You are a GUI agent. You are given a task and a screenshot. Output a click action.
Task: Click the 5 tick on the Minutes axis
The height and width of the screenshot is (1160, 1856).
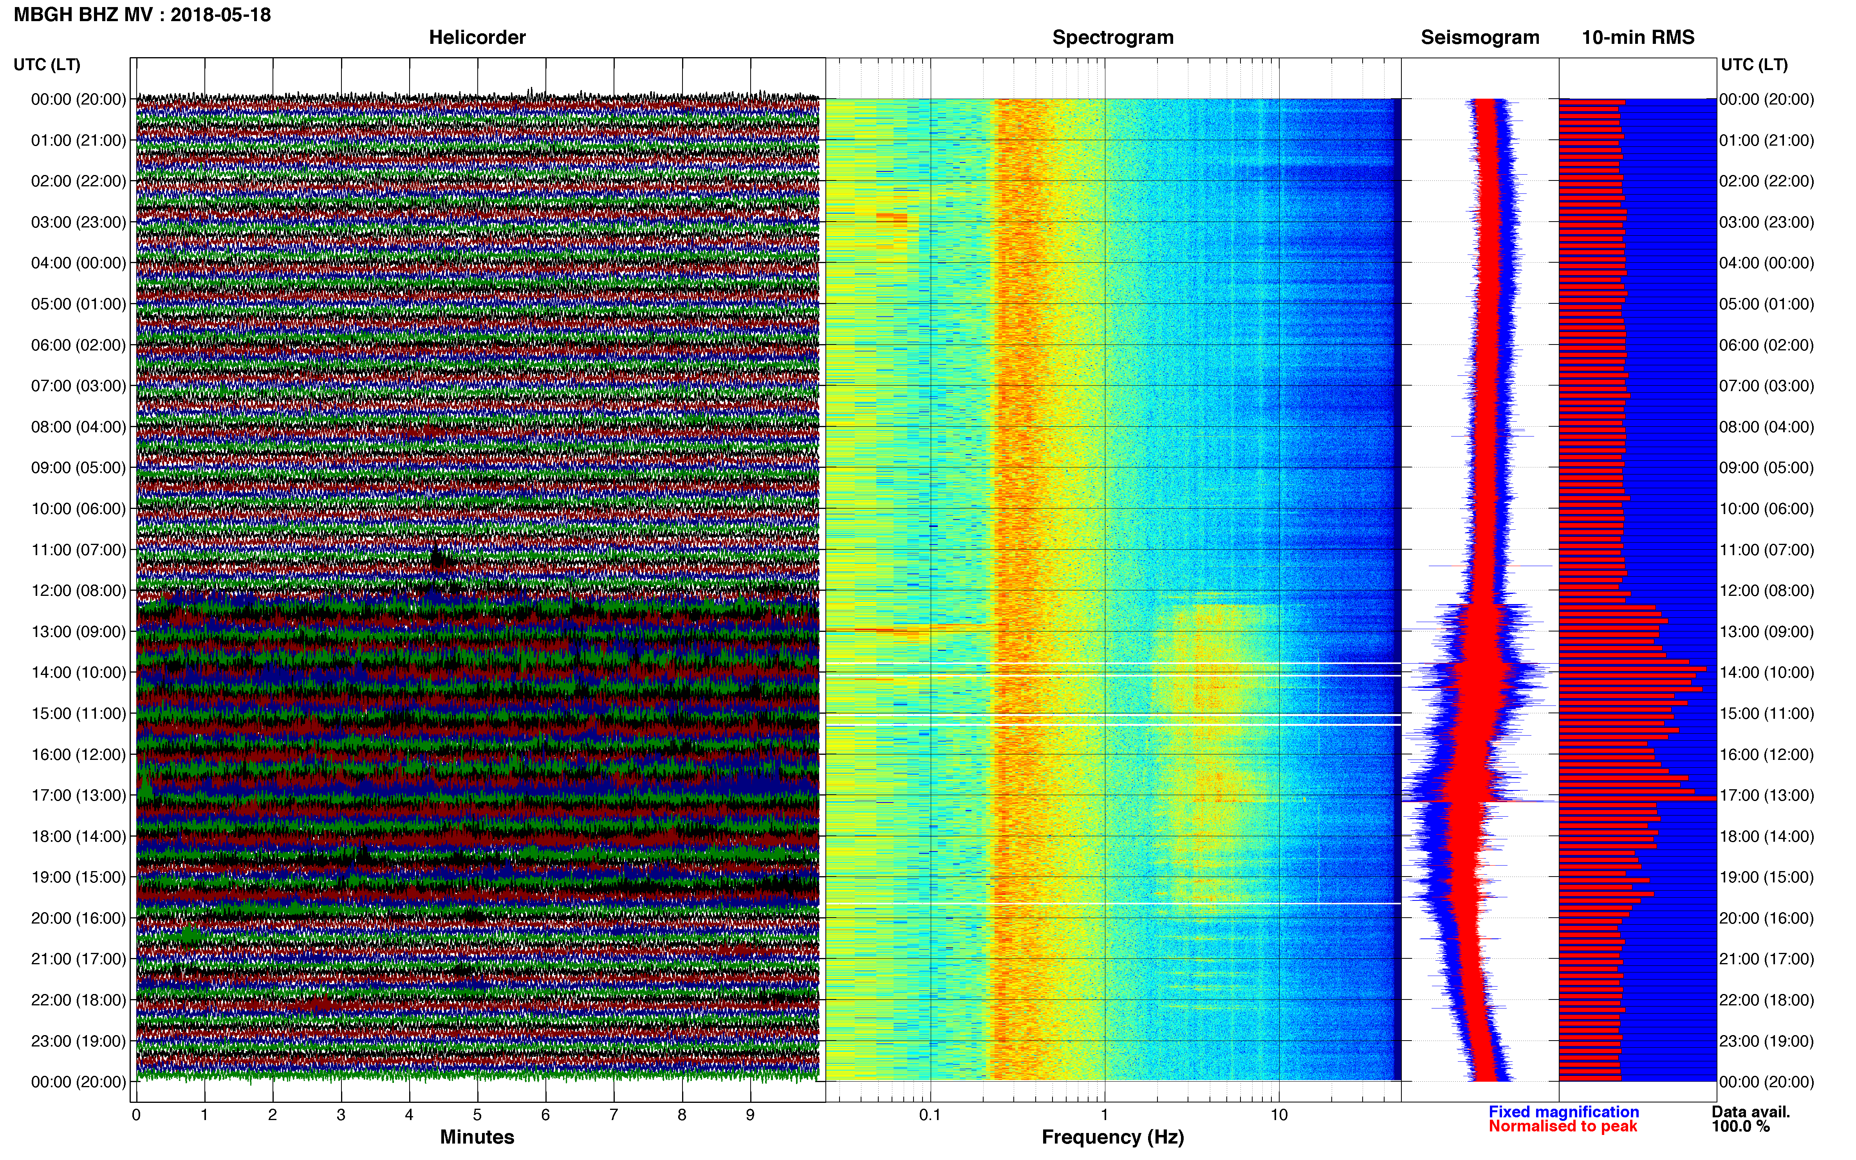[477, 1115]
